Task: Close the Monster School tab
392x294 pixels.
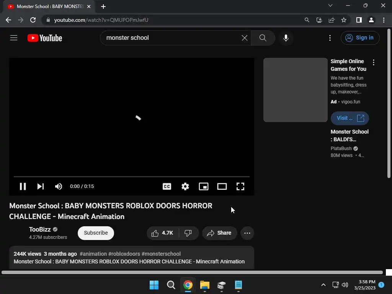Action: click(x=89, y=7)
